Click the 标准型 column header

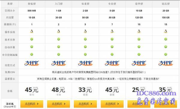pos(85,4)
